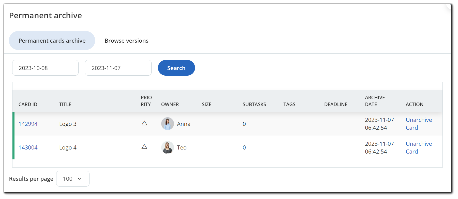Expand the page size selector showing 100

click(x=73, y=178)
